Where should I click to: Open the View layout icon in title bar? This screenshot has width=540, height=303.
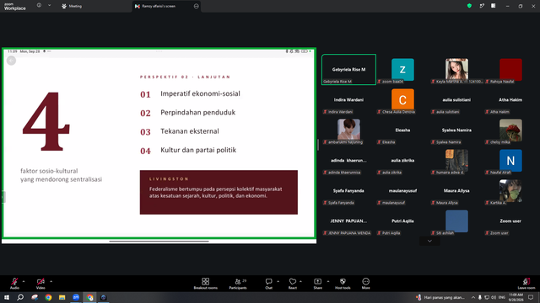click(x=494, y=6)
